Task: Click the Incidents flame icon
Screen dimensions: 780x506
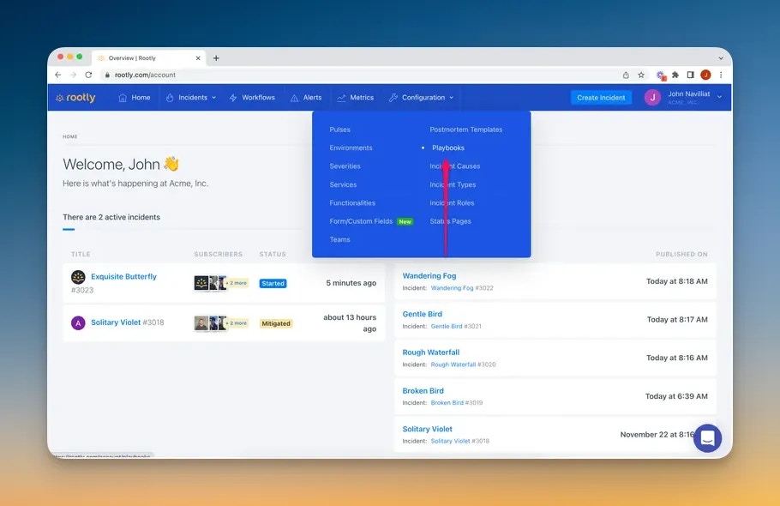Action: click(x=170, y=98)
